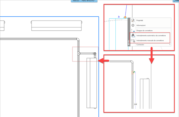The image size is (179, 117).
Task: Choose Instradamento manuale da connettore
Action: (150, 40)
